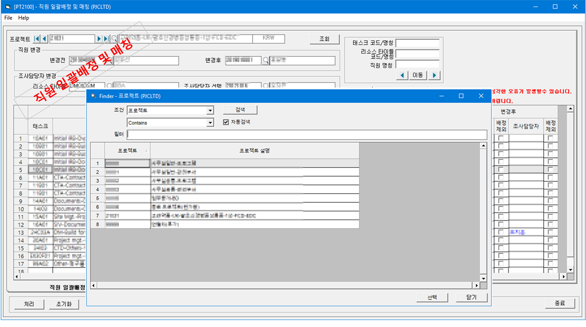The width and height of the screenshot is (586, 327).
Task: Jump to the first project record
Action: [37, 39]
